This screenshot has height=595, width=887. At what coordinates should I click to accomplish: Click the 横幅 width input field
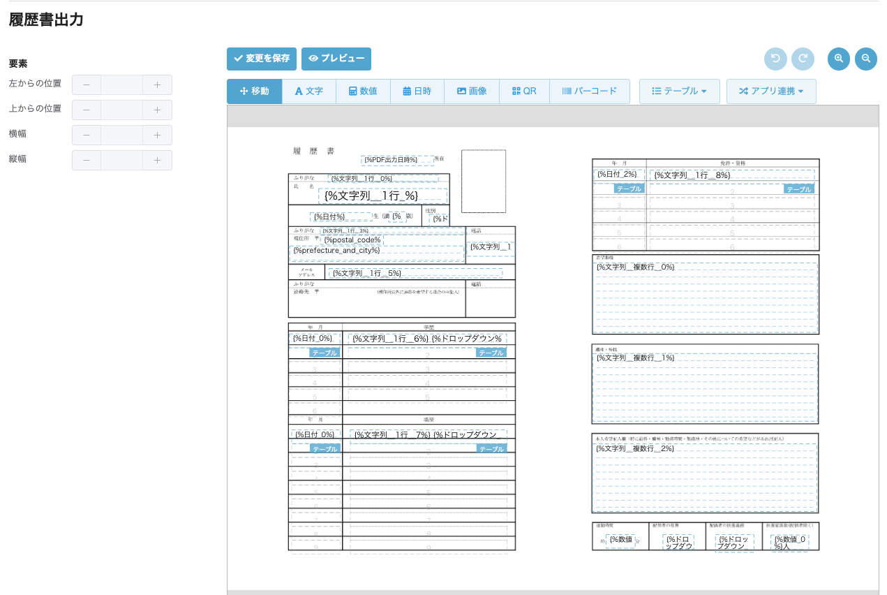[x=121, y=135]
